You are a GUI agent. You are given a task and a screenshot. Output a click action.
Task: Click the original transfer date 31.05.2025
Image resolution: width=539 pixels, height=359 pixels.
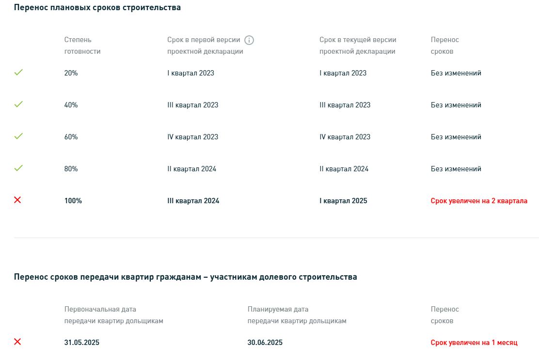82,343
